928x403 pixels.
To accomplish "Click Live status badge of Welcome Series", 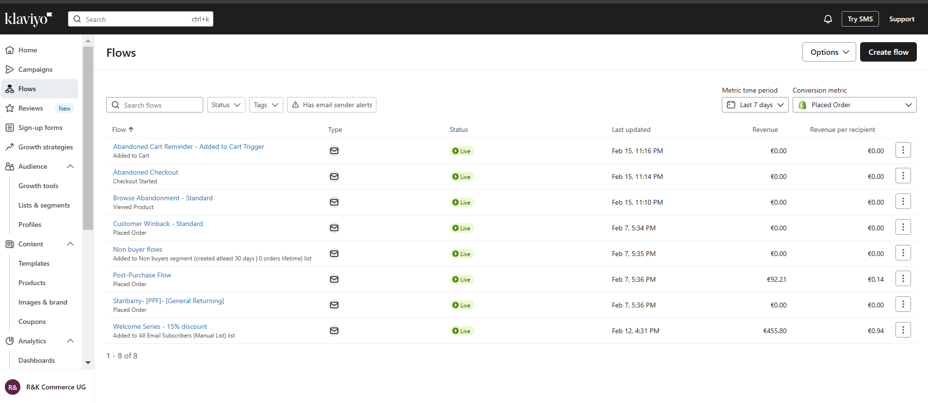I will [x=462, y=331].
